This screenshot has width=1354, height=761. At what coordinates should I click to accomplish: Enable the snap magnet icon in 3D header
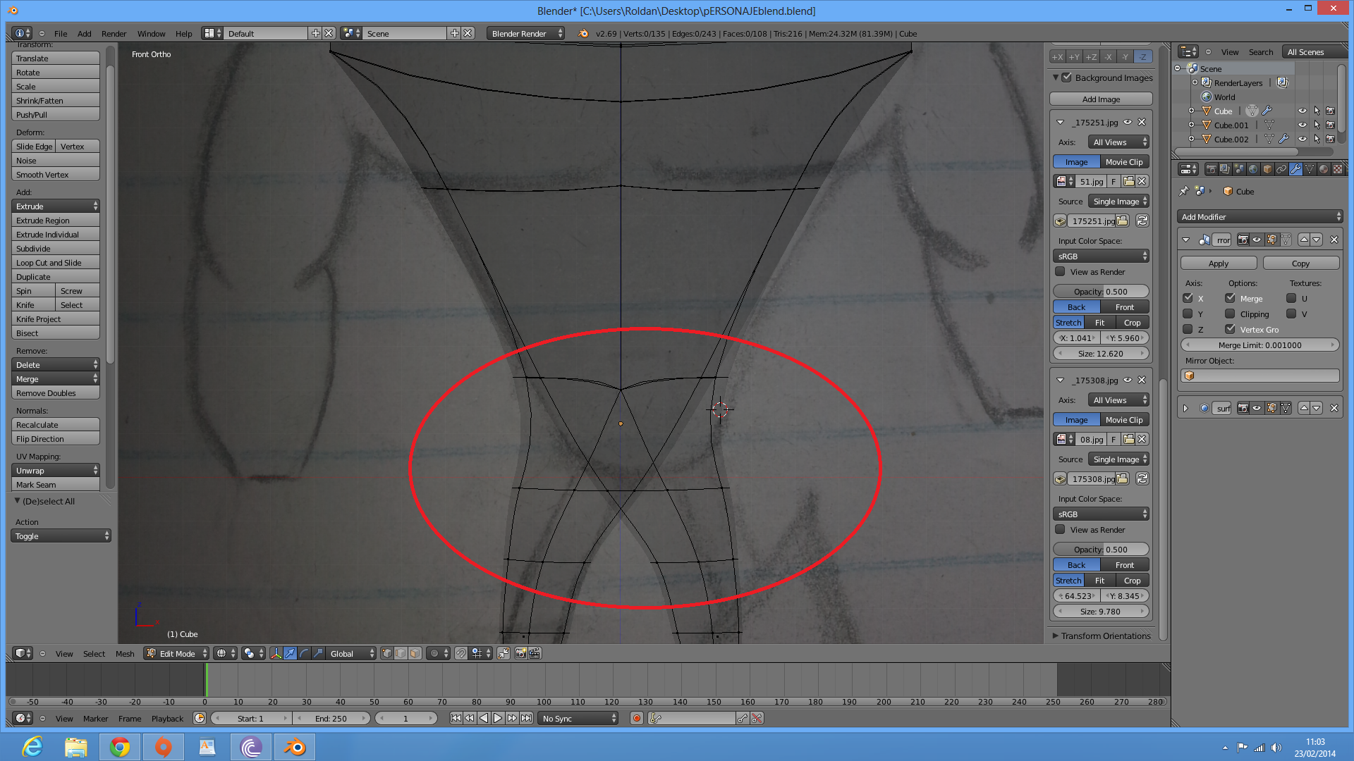pos(461,654)
